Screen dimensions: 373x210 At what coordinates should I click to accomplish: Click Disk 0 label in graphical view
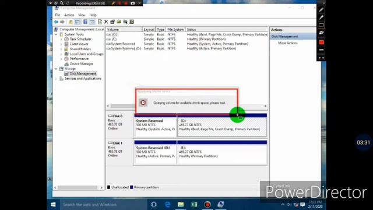tap(118, 116)
